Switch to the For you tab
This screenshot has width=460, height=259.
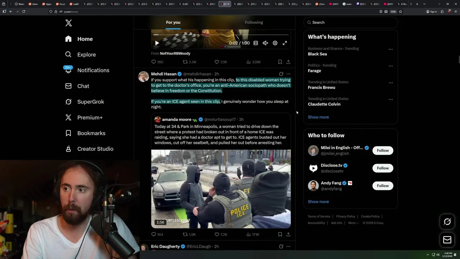(173, 22)
